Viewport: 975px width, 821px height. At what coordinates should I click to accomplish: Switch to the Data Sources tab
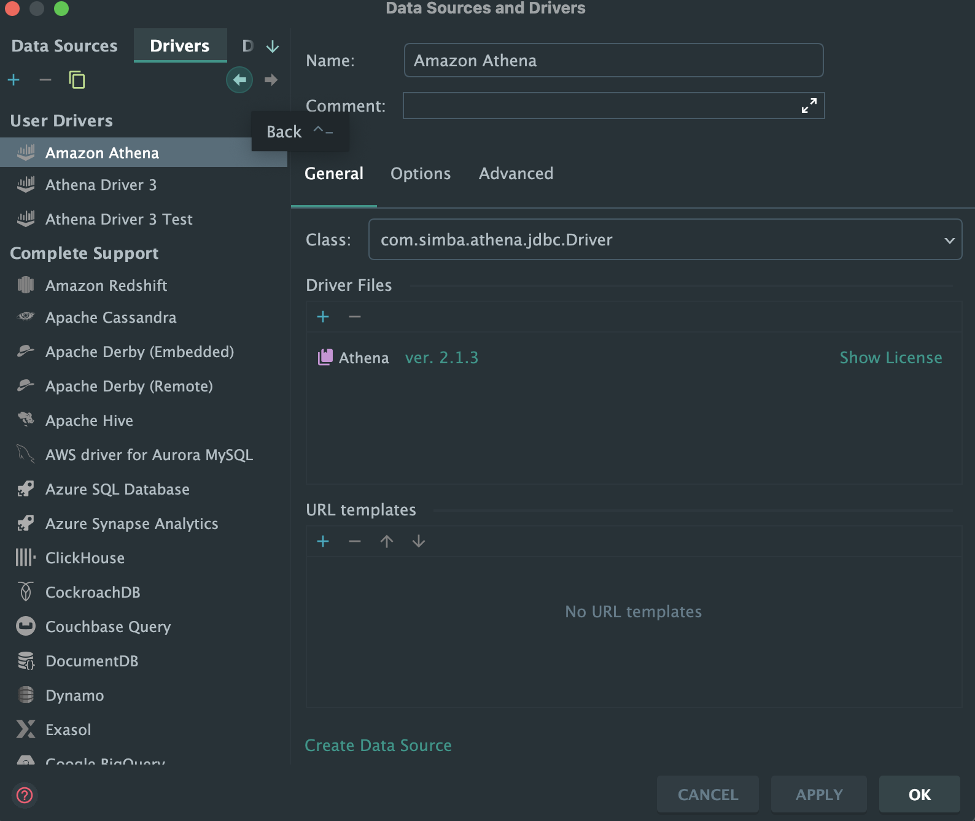pyautogui.click(x=64, y=46)
